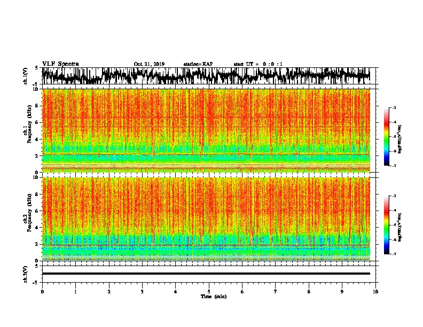The height and width of the screenshot is (327, 423).
Task: Click time axis tick label "1"
Action: [75, 292]
